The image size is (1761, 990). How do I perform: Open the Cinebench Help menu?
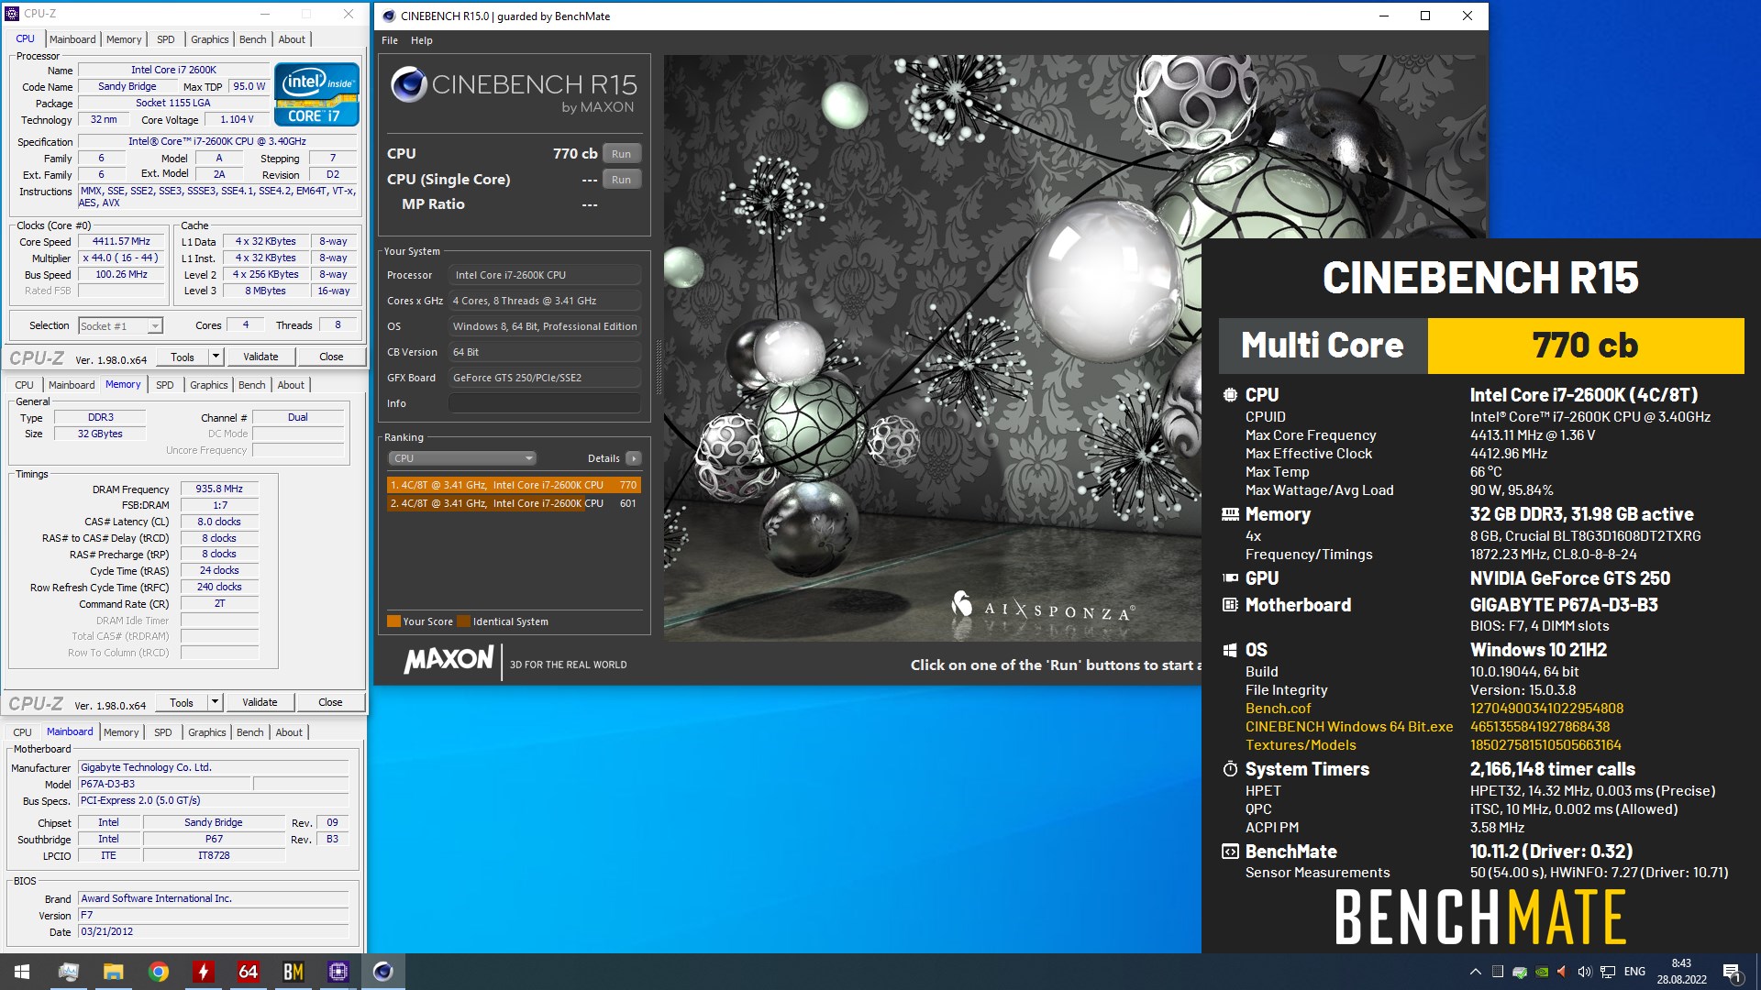point(422,40)
